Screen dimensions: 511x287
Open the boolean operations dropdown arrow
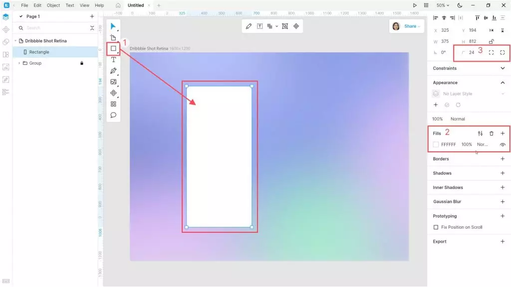(x=276, y=26)
